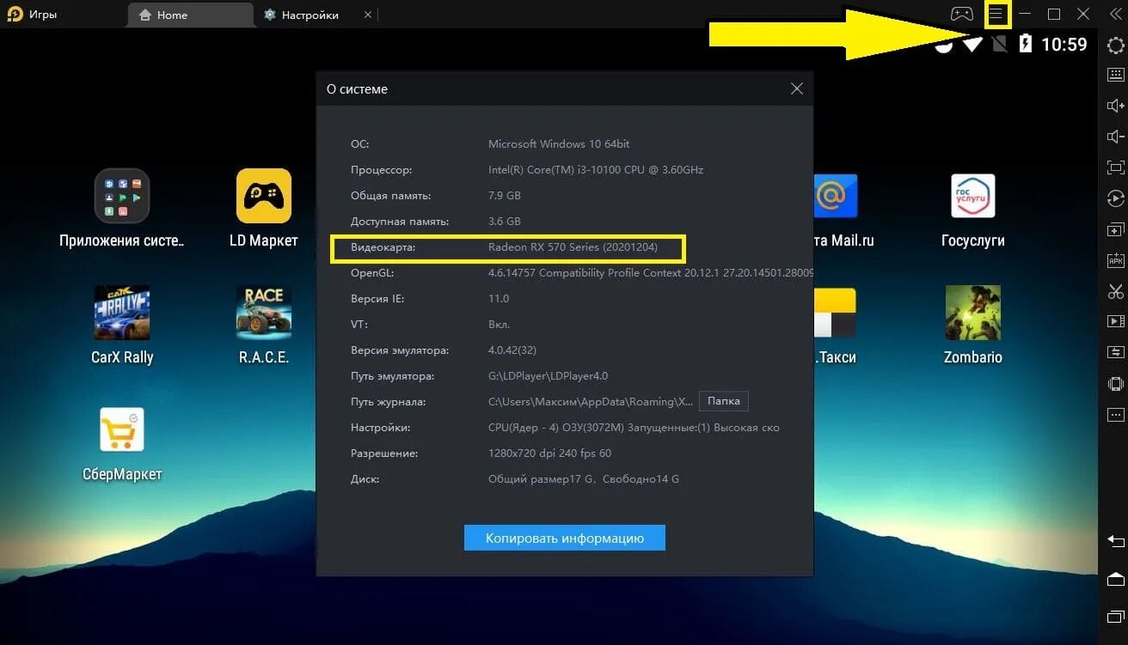Click the О системе dialog title
The height and width of the screenshot is (645, 1128).
(x=357, y=89)
